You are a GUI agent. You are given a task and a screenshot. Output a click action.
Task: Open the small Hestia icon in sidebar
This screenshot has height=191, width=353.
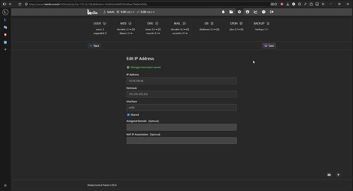point(5,20)
